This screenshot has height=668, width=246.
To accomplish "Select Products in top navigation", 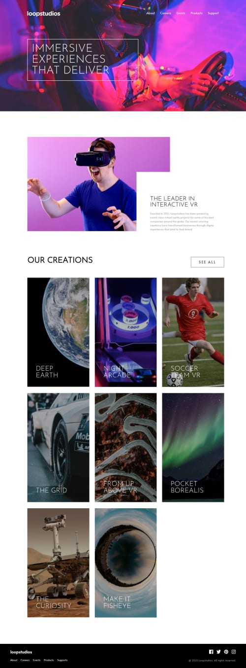I will click(x=196, y=13).
